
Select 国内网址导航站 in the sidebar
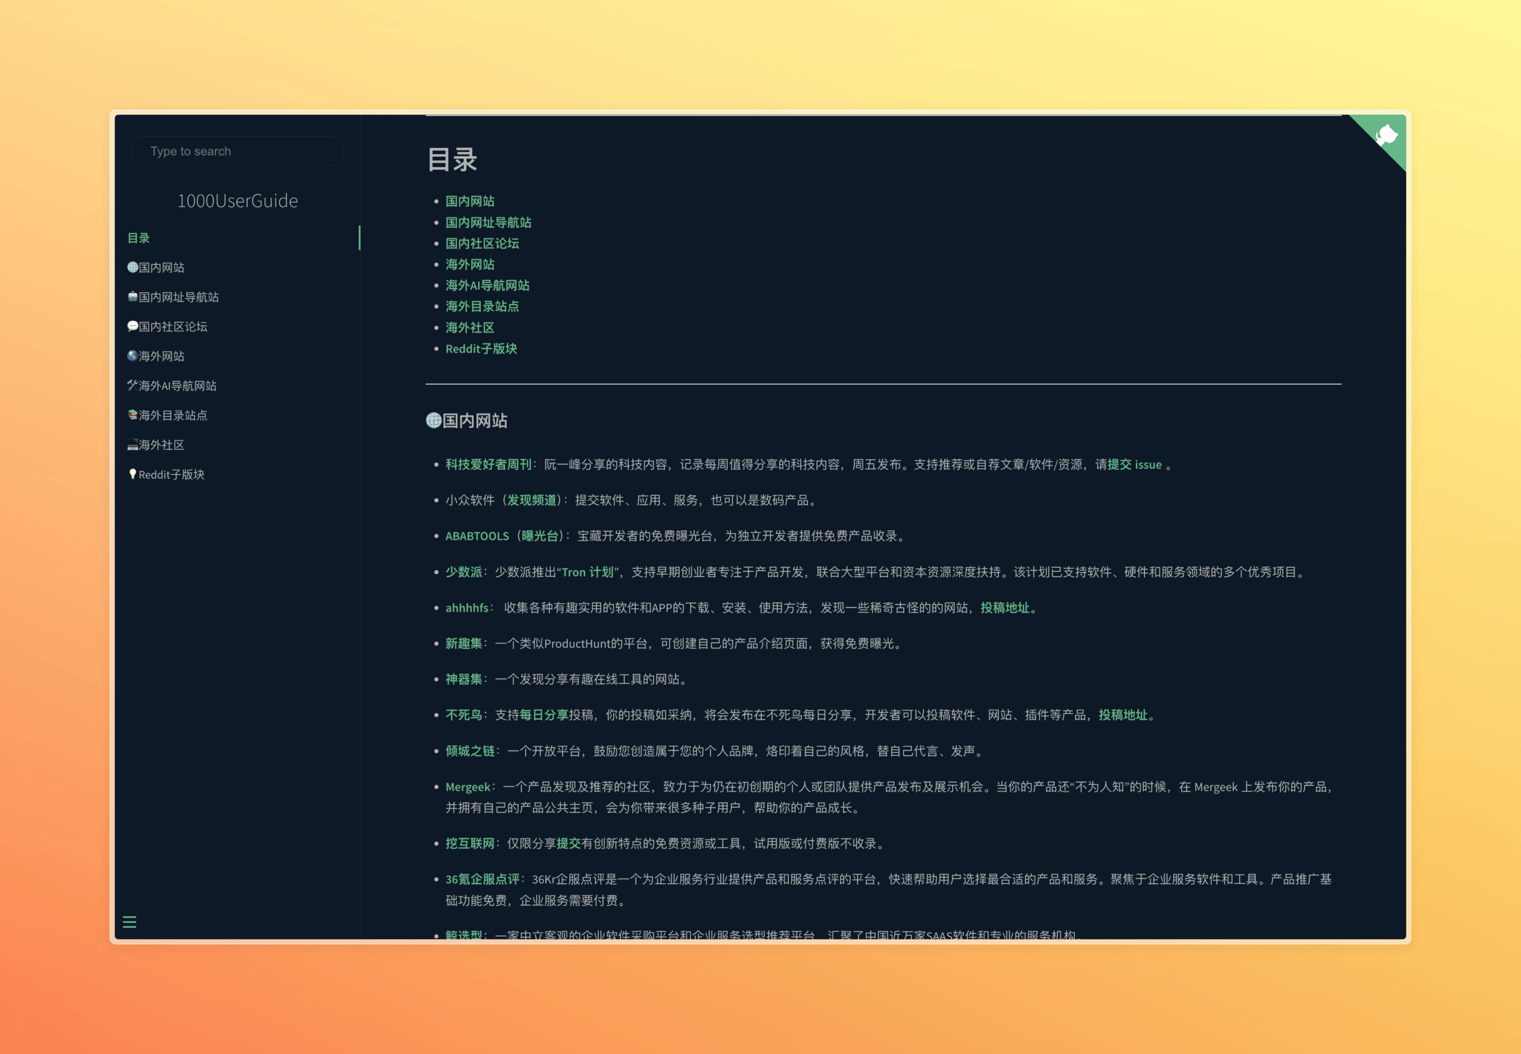(173, 297)
